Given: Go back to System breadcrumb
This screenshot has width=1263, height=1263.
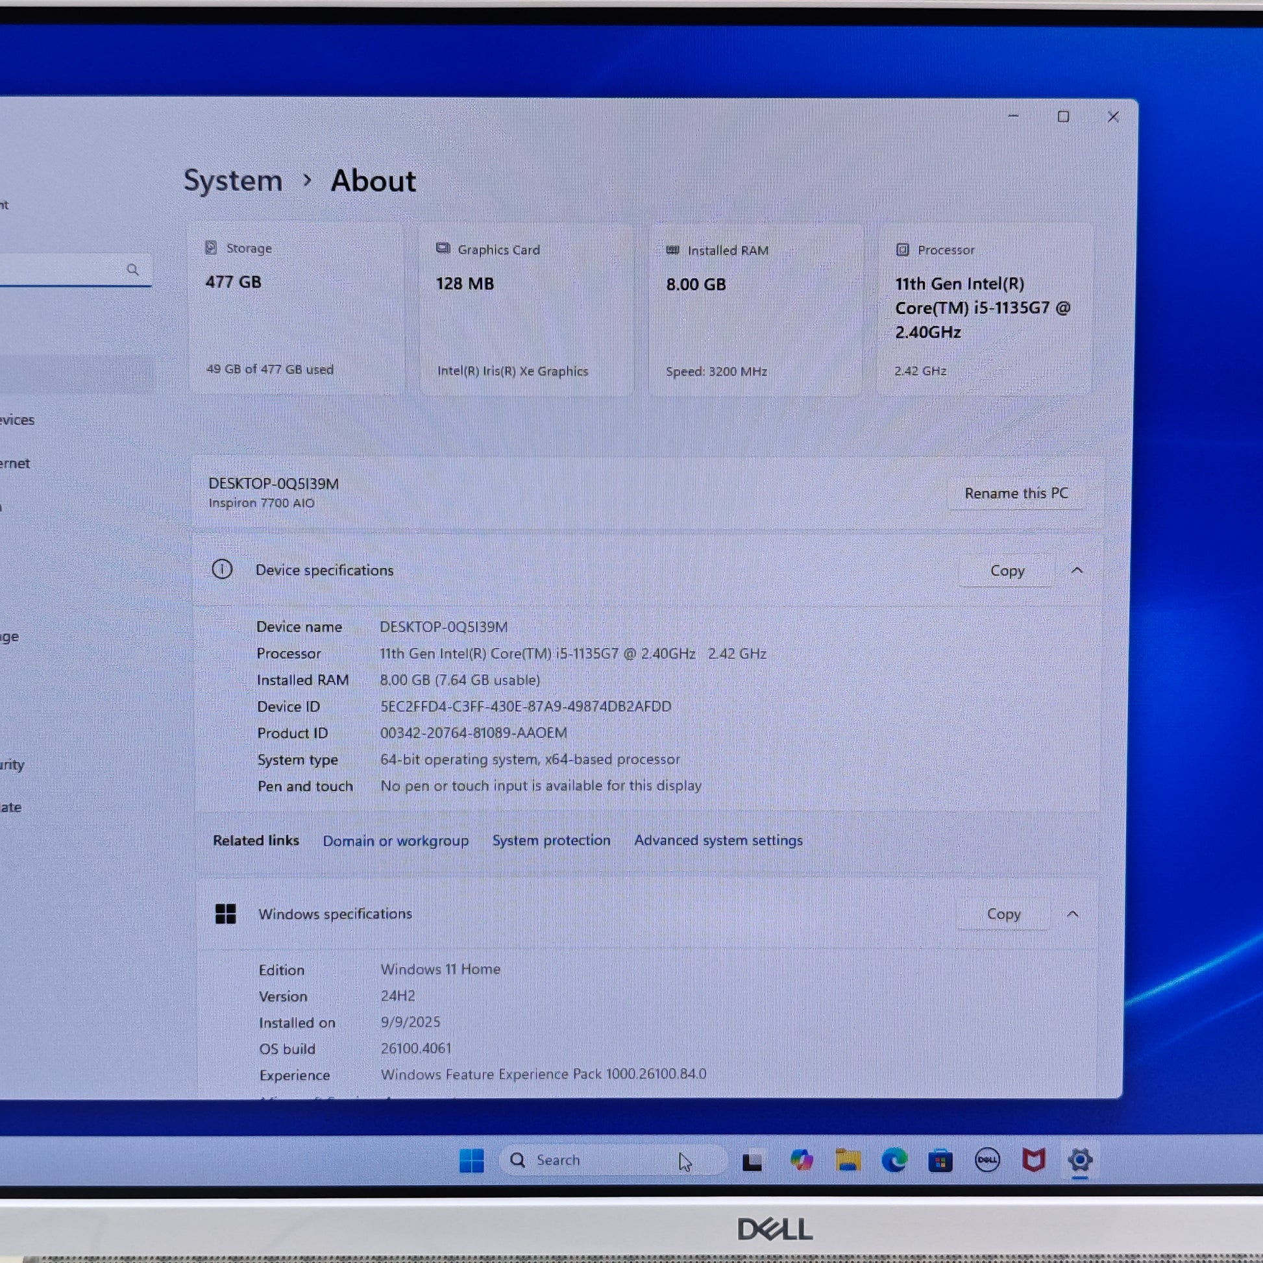Looking at the screenshot, I should click(x=233, y=180).
